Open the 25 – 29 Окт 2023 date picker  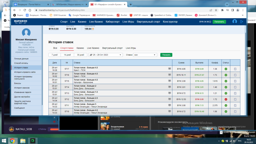(x=105, y=55)
